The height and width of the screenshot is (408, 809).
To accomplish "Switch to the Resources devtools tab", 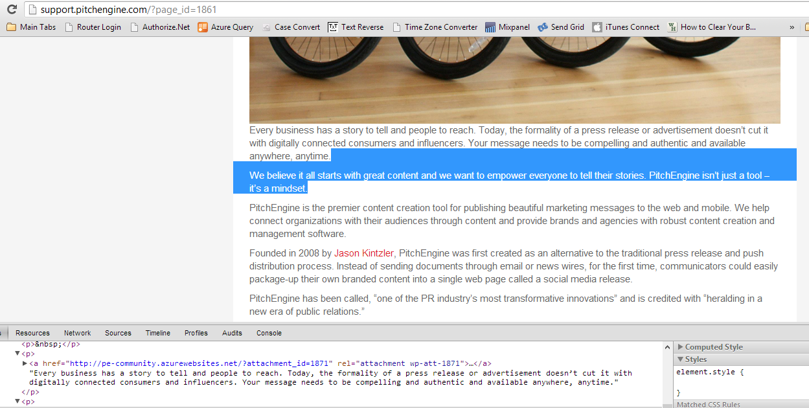I will [x=32, y=333].
